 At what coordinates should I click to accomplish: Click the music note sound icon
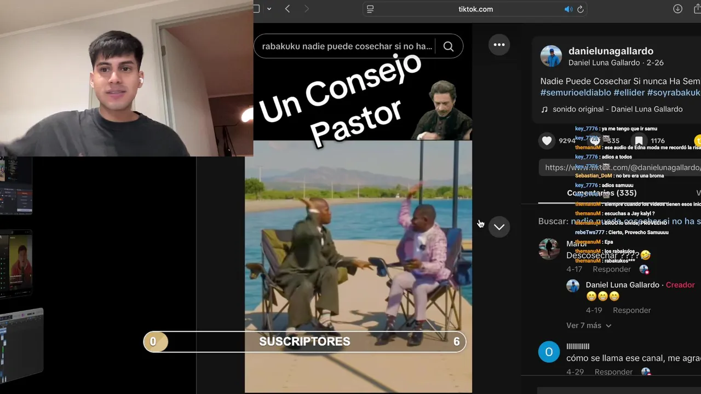click(x=544, y=109)
